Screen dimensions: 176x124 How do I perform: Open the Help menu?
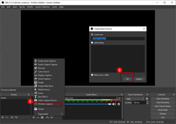click(61, 7)
